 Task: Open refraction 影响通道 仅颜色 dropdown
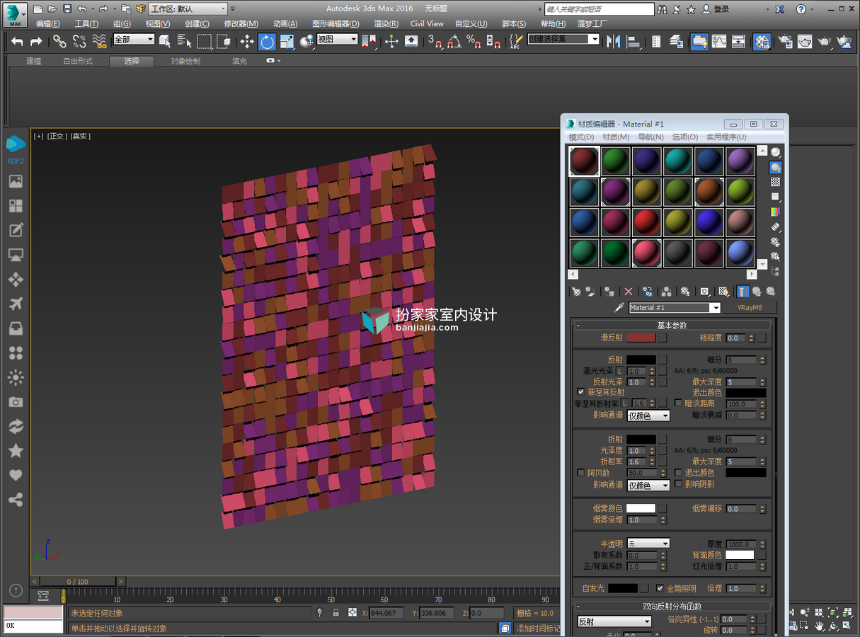pos(648,486)
